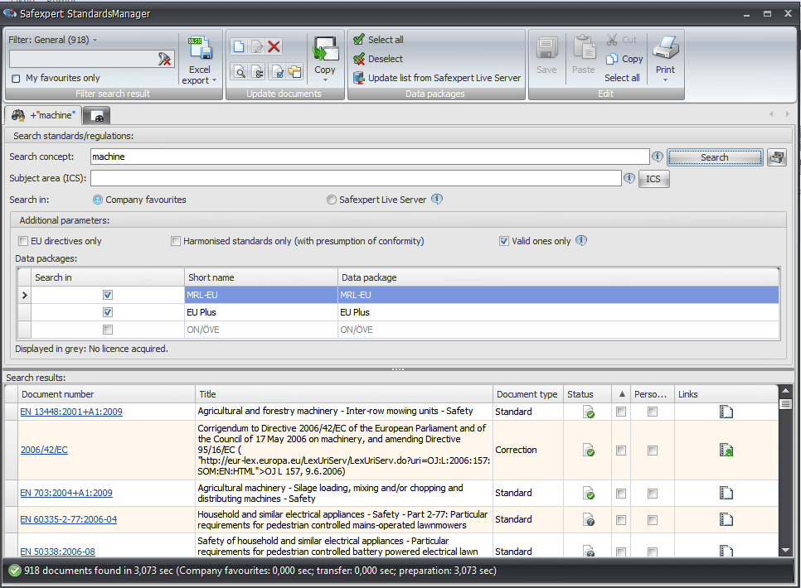Image resolution: width=801 pixels, height=588 pixels.
Task: Click the Print icon in Edit group
Action: pos(665,50)
